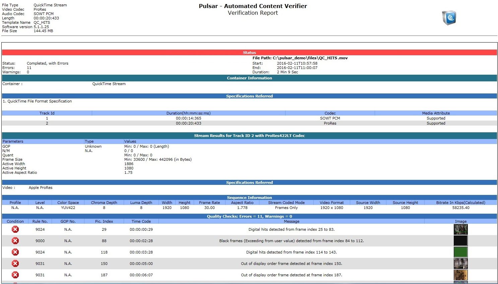Collapse the Container Information section
The height and width of the screenshot is (284, 498).
249,78
